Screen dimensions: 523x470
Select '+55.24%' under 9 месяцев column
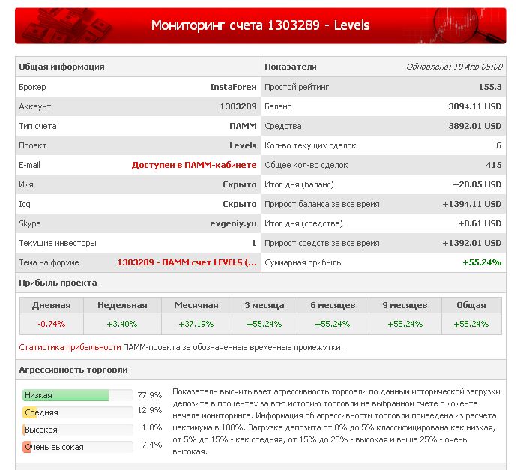(405, 324)
